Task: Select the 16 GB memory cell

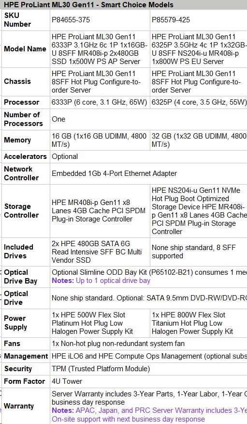Action: coord(100,140)
